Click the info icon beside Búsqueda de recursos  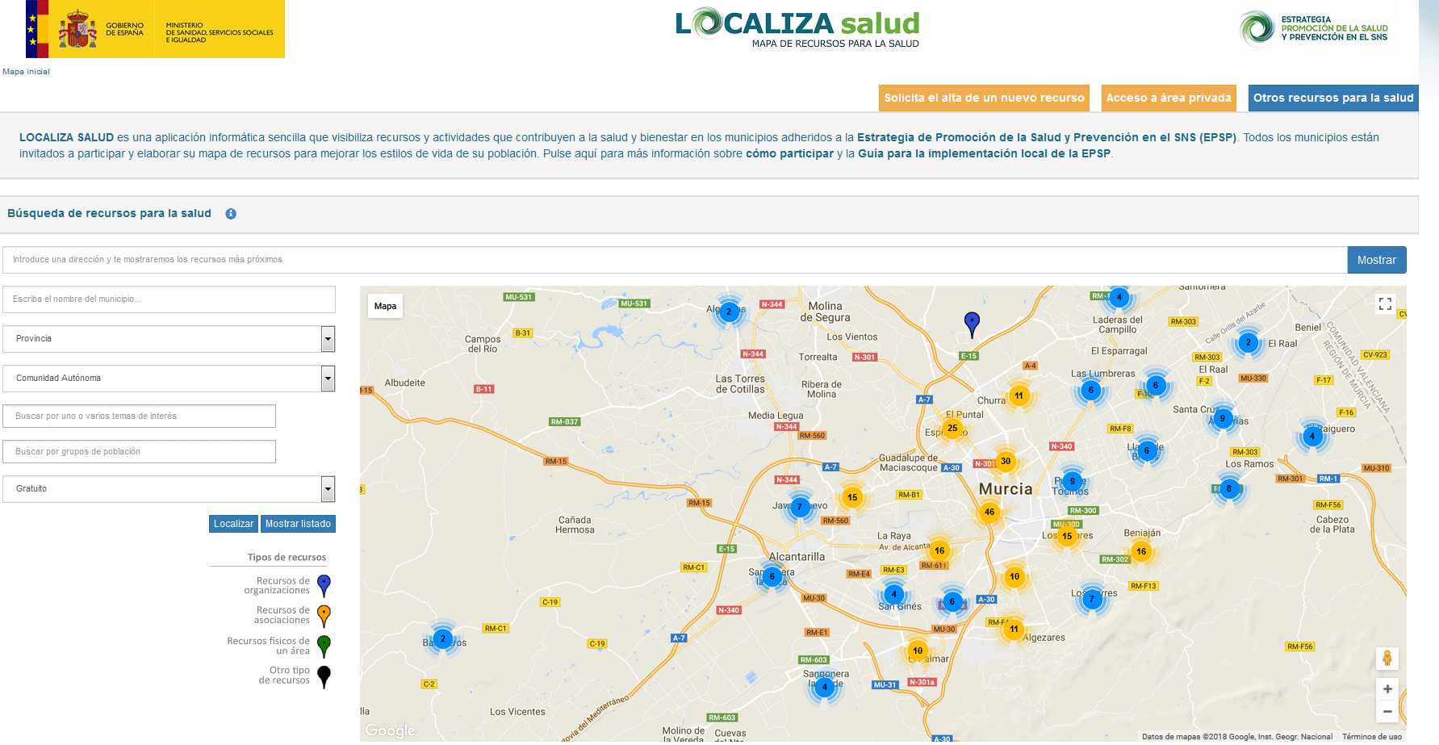click(231, 214)
